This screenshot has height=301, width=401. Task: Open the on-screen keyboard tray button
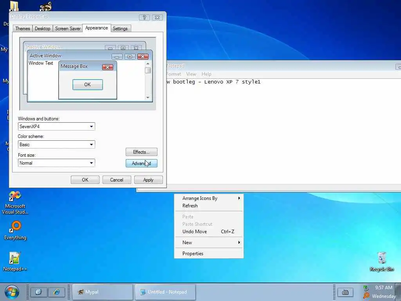pyautogui.click(x=345, y=292)
